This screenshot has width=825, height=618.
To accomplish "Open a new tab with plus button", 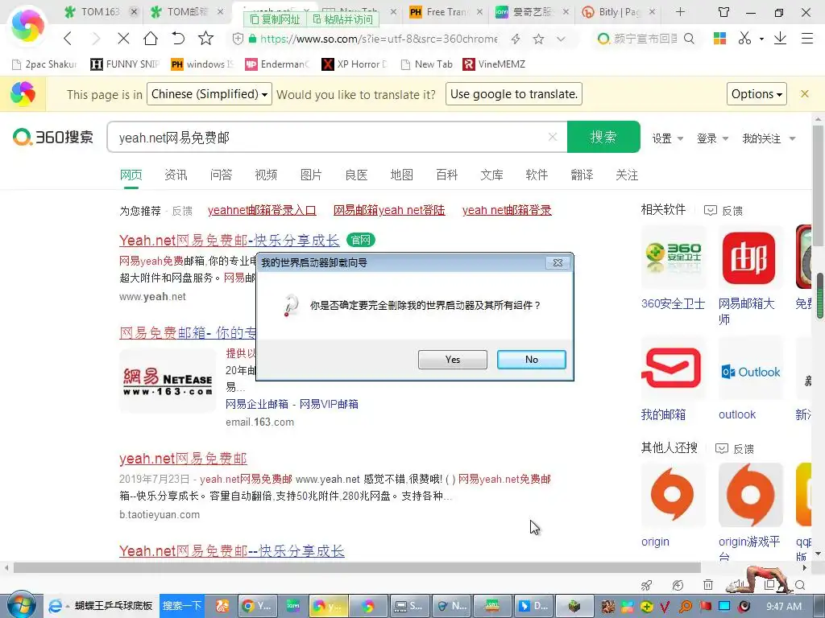I will [680, 11].
